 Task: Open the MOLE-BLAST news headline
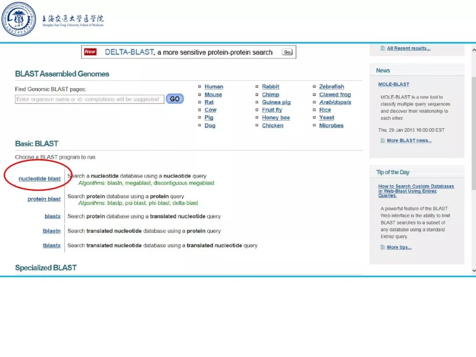coord(394,84)
